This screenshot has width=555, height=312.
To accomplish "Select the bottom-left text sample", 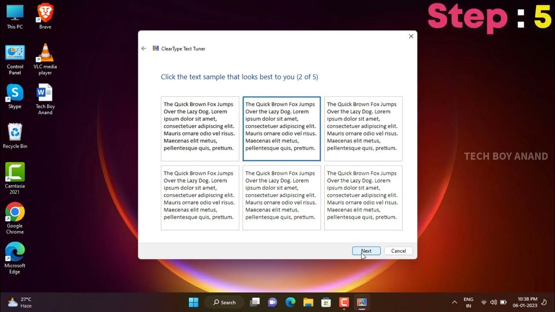I will [x=200, y=198].
